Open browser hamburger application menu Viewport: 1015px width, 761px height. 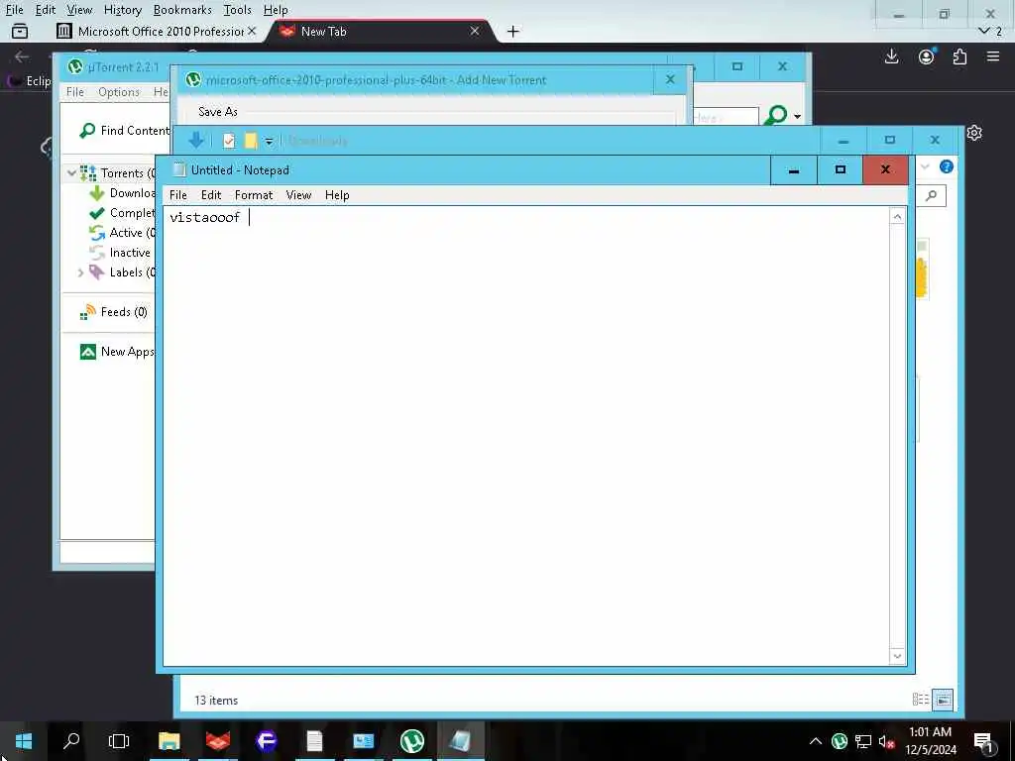pos(993,56)
